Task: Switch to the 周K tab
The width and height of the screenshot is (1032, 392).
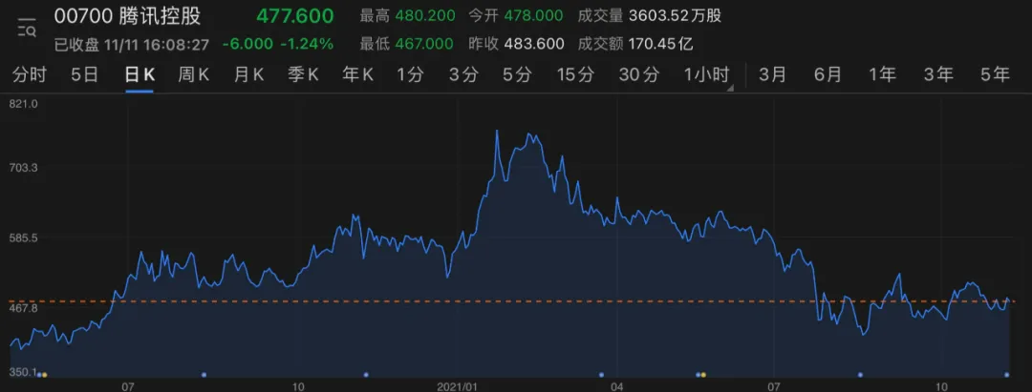Action: (193, 74)
